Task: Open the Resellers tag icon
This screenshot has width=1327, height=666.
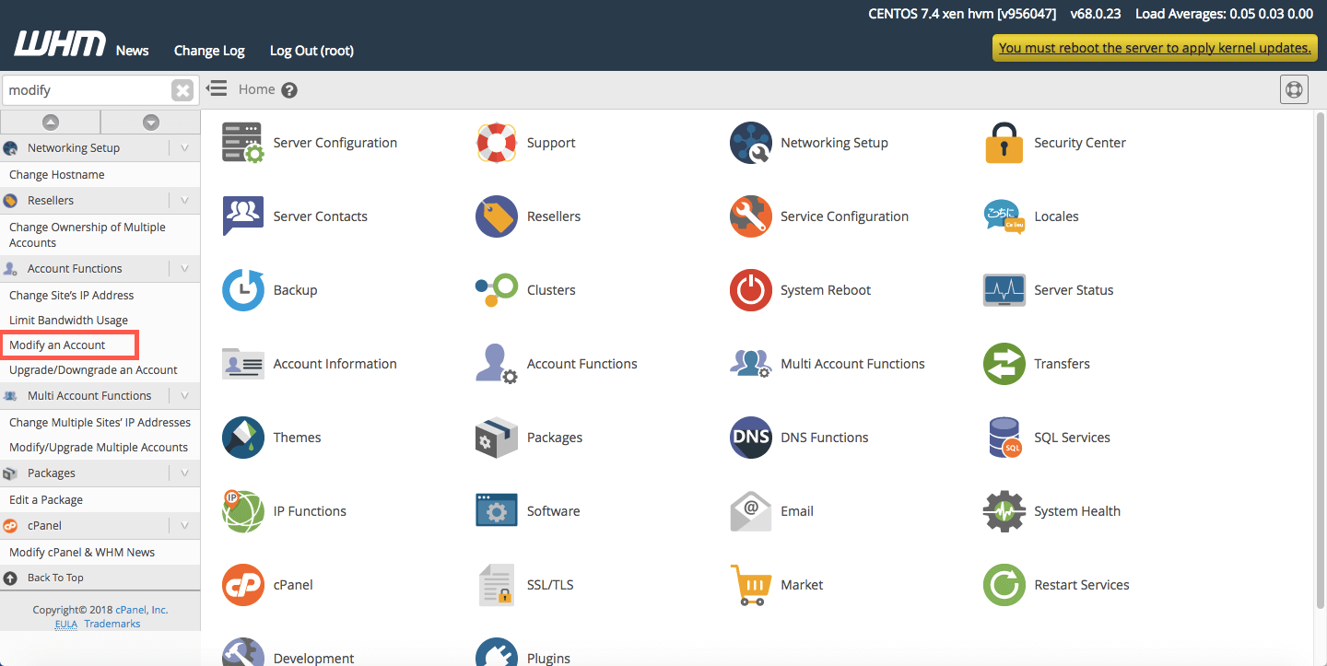Action: (497, 216)
